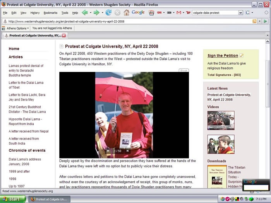This screenshot has height=203, width=271.
Task: Open Latest News 'Protest at Colgate University' link
Action: pos(229,97)
